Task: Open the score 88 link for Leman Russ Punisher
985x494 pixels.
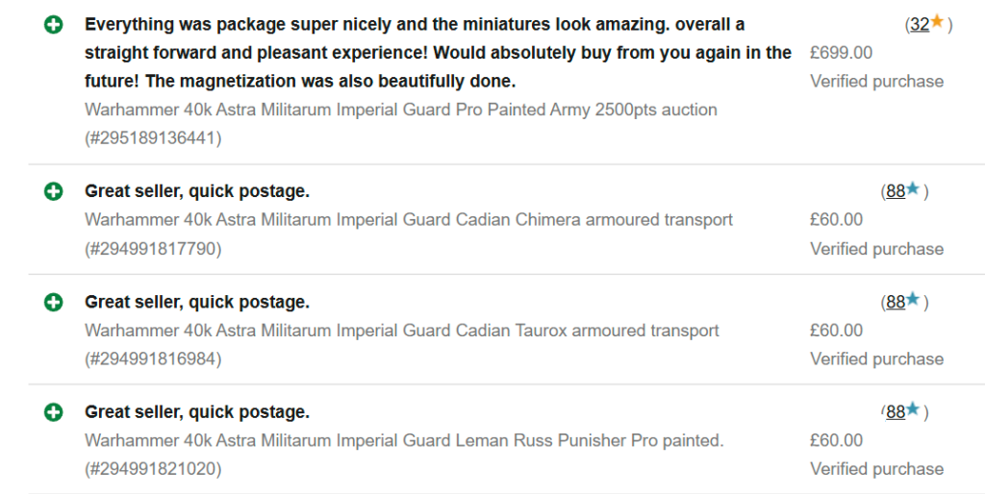Action: 896,412
